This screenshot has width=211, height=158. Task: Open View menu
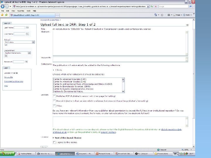pyautogui.click(x=13, y=11)
